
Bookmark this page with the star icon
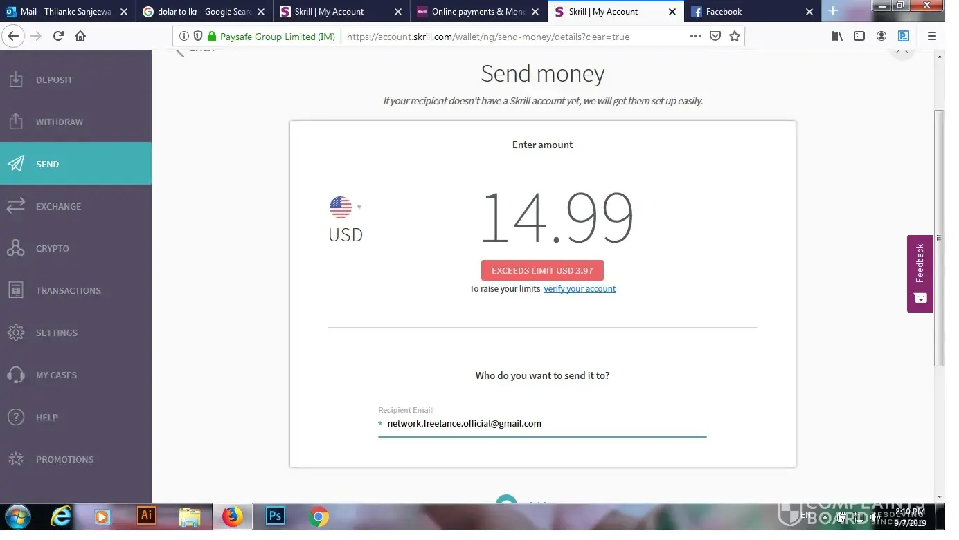click(735, 36)
